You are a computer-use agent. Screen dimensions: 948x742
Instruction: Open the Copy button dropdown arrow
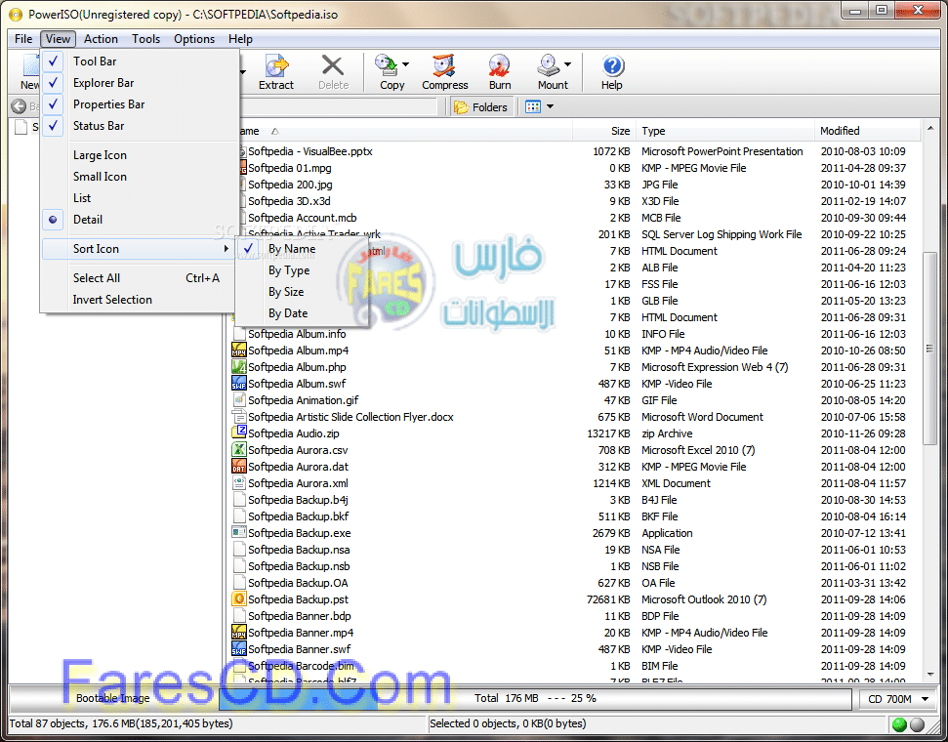coord(406,64)
